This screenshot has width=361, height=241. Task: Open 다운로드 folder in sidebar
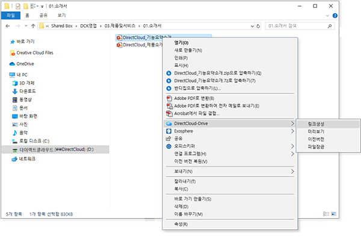(x=24, y=92)
